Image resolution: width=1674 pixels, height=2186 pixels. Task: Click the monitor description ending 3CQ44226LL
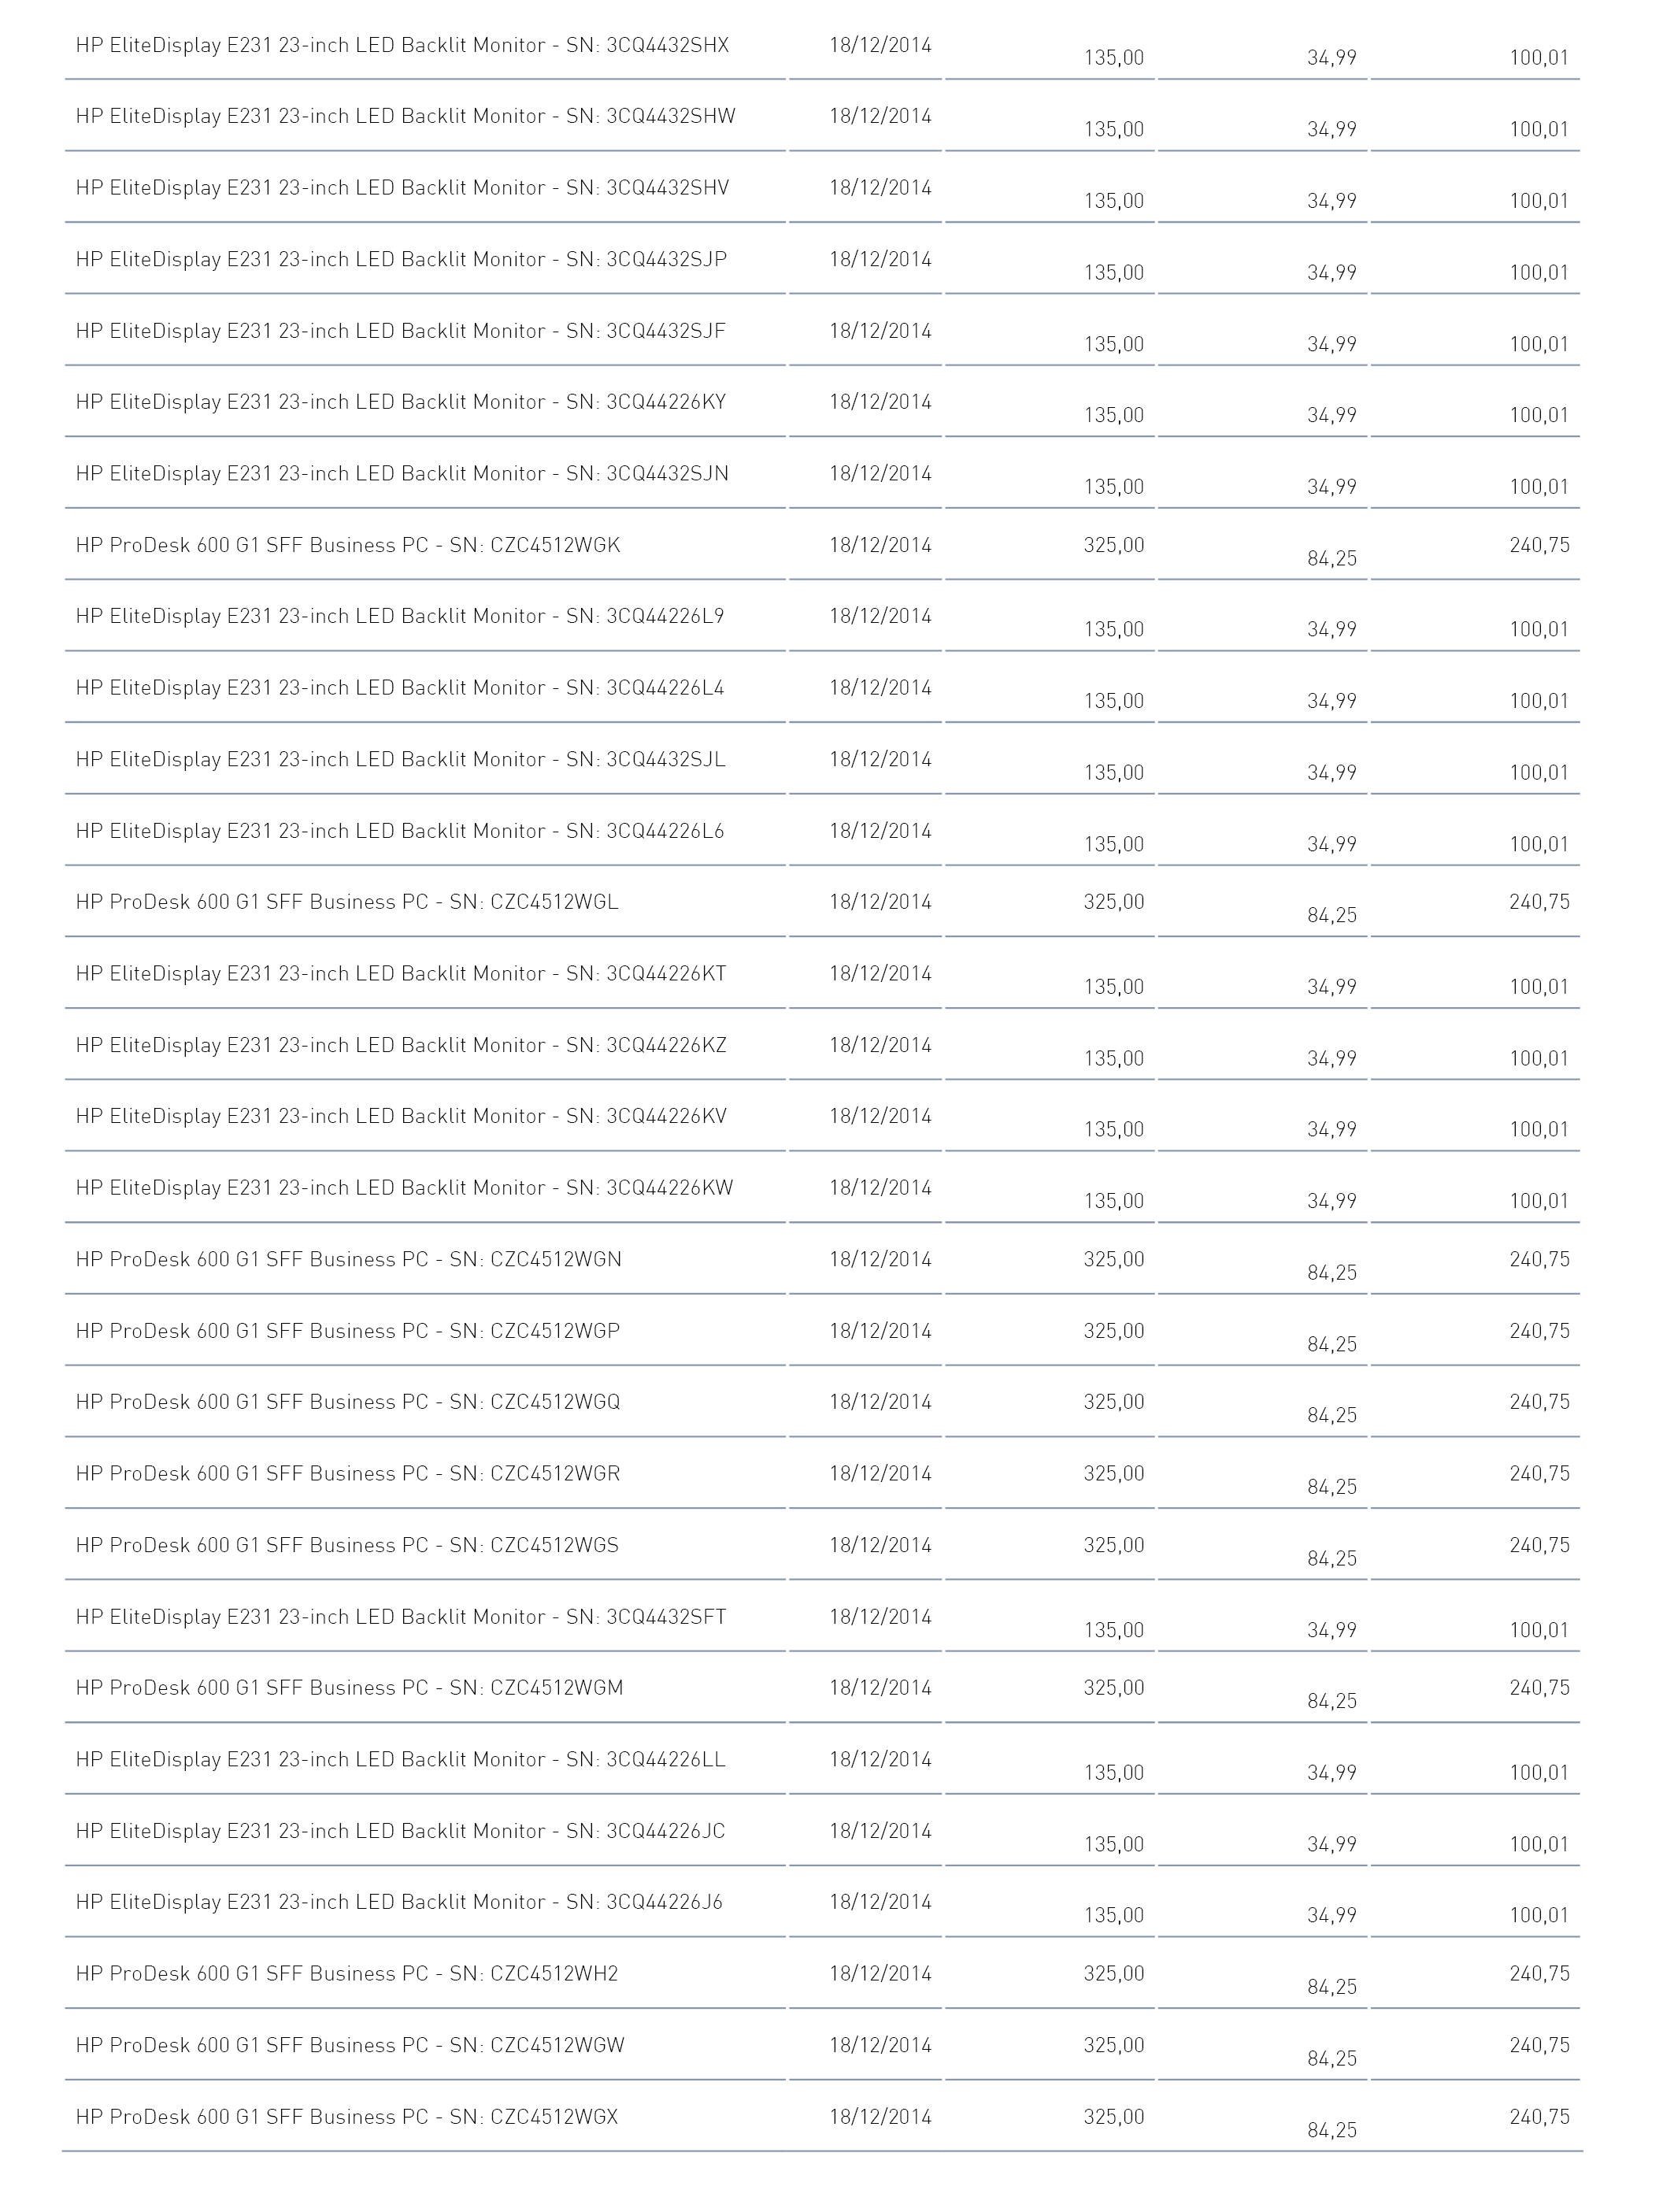[401, 1759]
